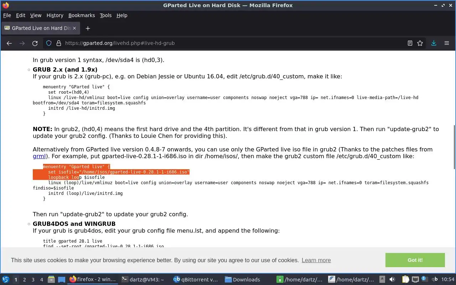Click Got it! to dismiss cookie banner
Image resolution: width=456 pixels, height=285 pixels.
click(x=415, y=260)
